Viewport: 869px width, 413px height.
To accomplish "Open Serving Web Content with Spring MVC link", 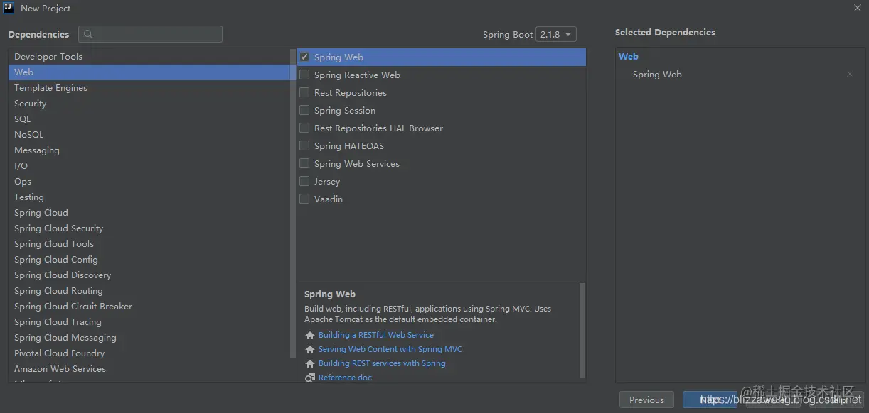I will point(390,350).
